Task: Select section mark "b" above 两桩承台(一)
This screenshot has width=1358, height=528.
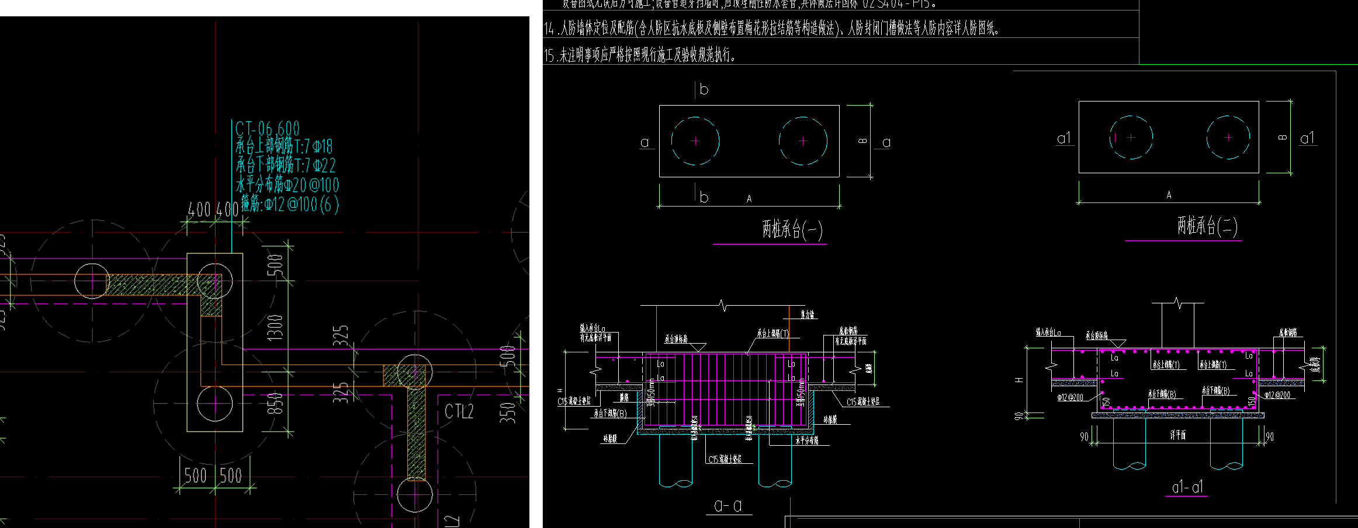Action: (x=704, y=90)
